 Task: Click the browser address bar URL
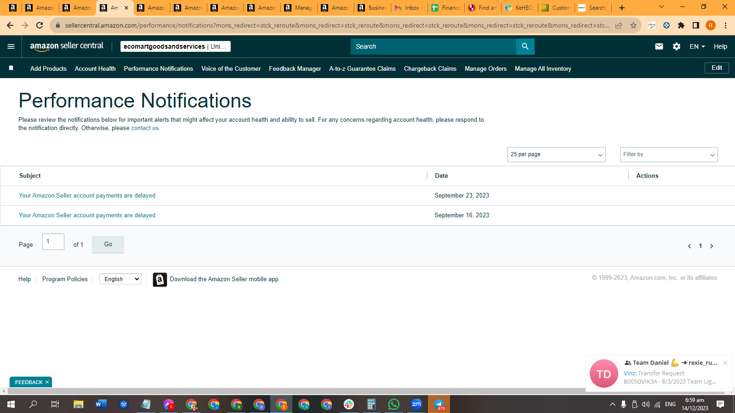337,25
